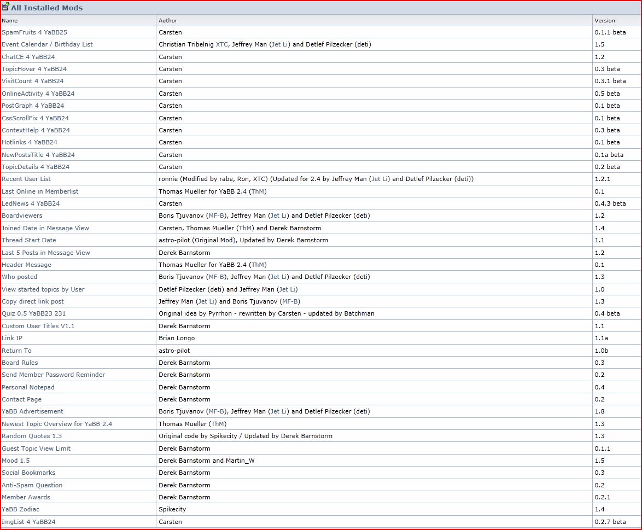
Task: Open Jet Li link in Copy direct link post row
Action: point(206,301)
